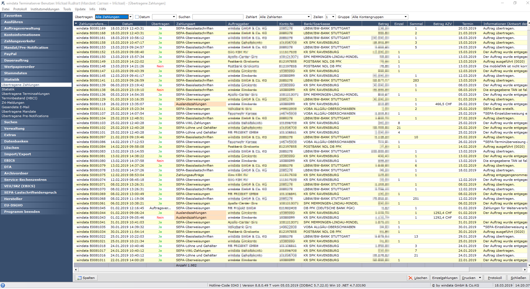Click the red X Löschen button
Image resolution: width=530 pixels, height=289 pixels.
[418, 278]
